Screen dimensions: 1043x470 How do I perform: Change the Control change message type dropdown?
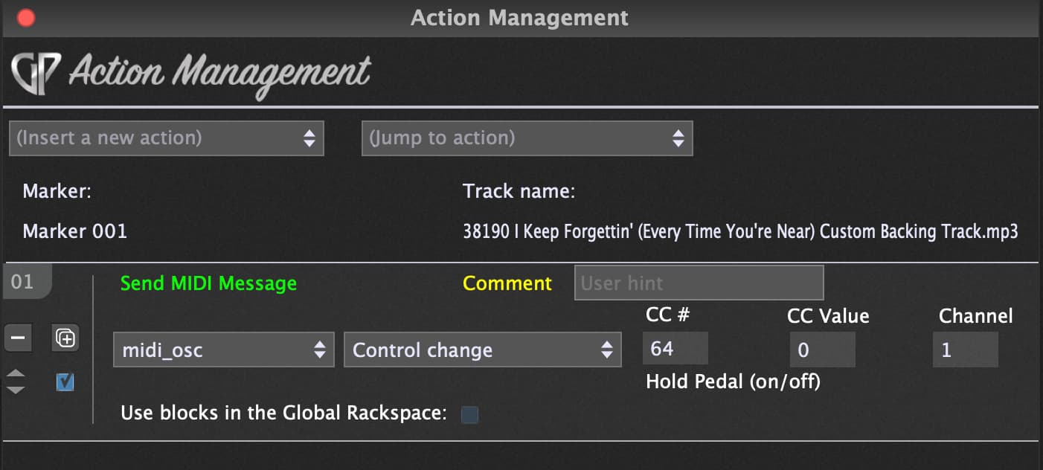tap(482, 350)
